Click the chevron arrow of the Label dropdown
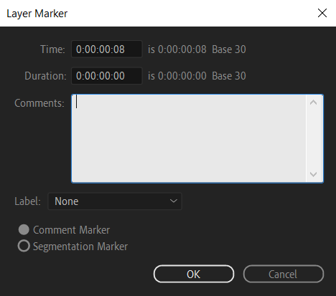This screenshot has height=296, width=336. pyautogui.click(x=173, y=201)
